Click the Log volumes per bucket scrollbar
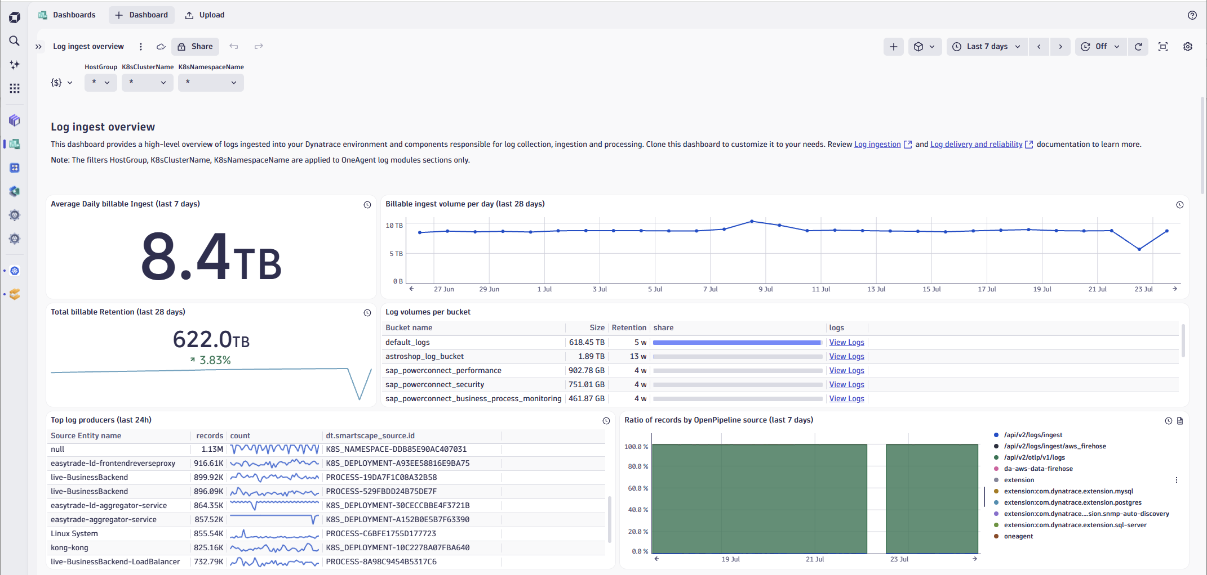Image resolution: width=1207 pixels, height=575 pixels. coord(1183,341)
